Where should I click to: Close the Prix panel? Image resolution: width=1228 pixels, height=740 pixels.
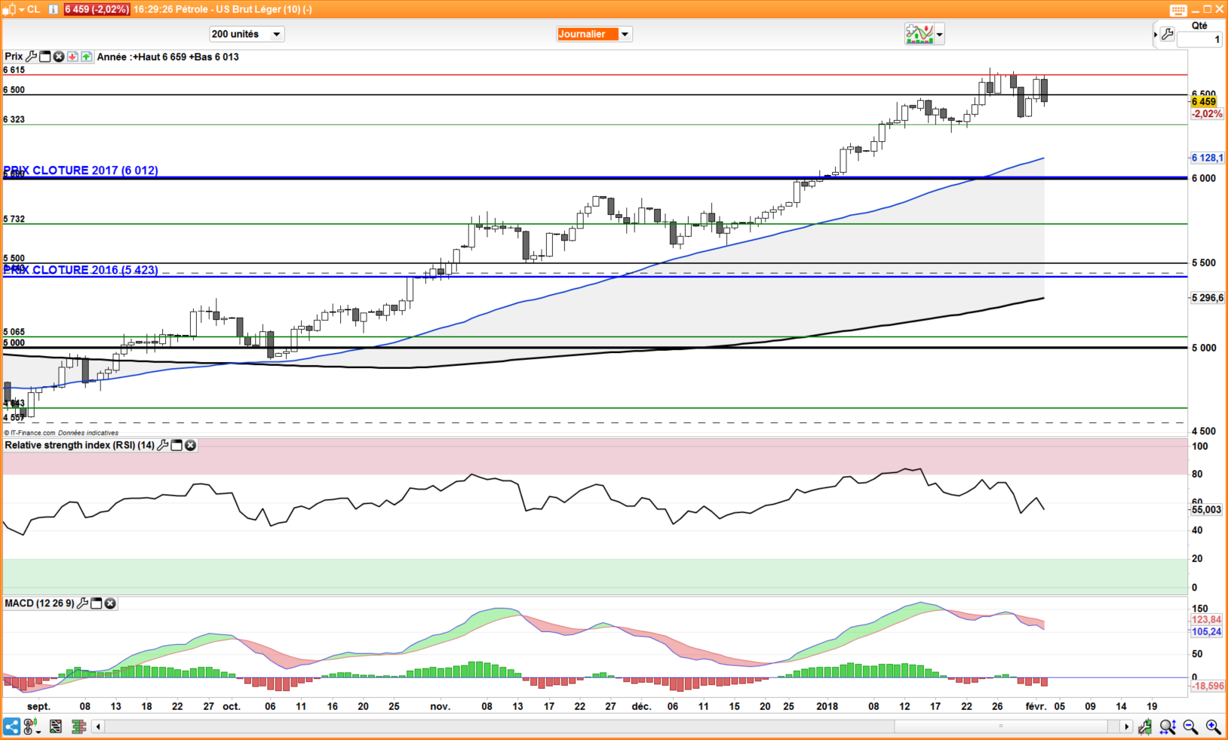click(59, 57)
